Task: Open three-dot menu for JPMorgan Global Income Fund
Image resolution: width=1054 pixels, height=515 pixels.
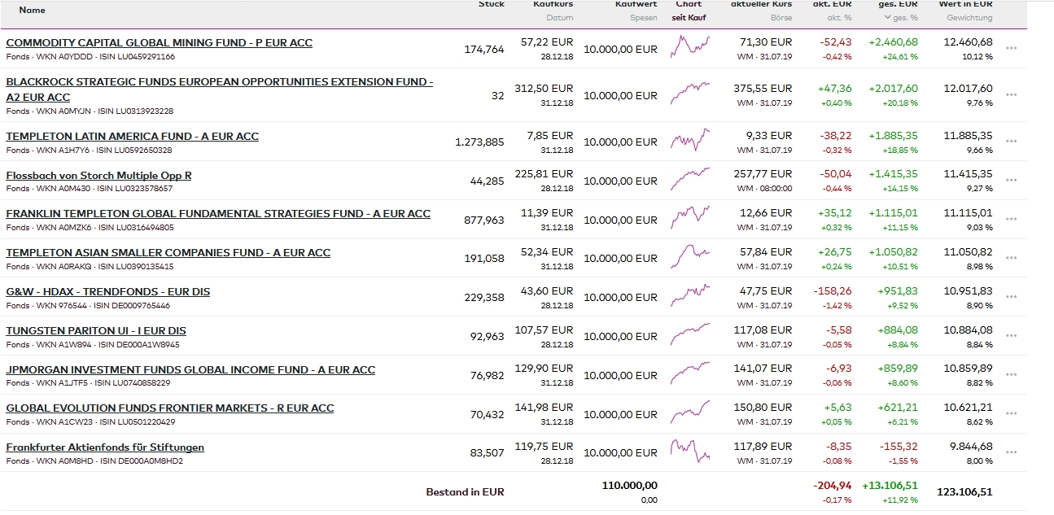Action: click(x=1011, y=375)
